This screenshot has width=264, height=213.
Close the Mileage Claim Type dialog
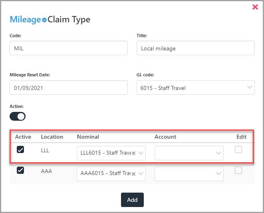click(x=255, y=7)
